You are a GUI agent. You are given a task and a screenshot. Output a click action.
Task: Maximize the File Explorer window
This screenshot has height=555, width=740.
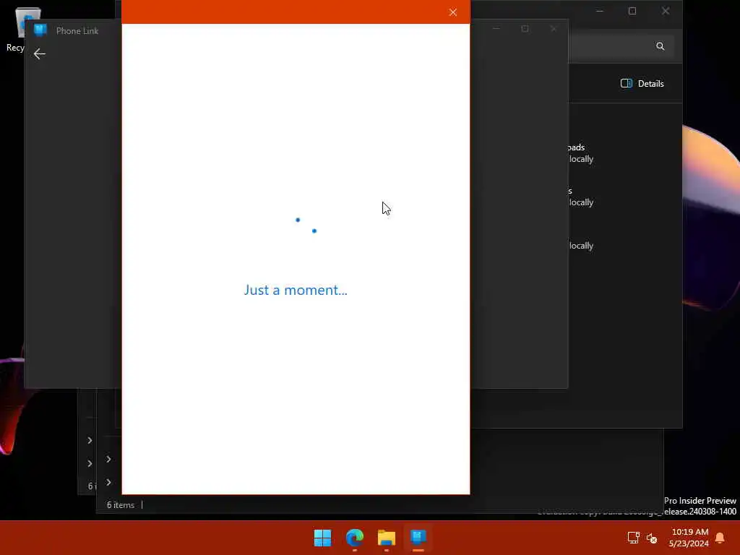click(x=632, y=11)
